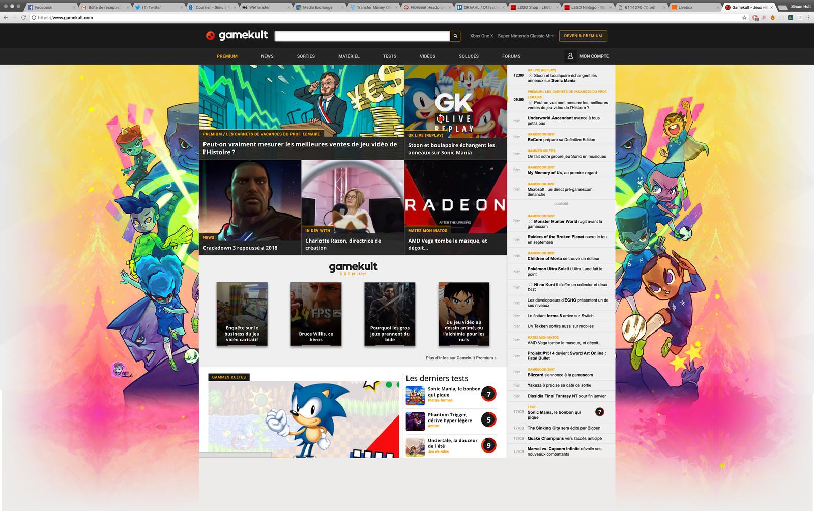
Task: Click the browser back arrow
Action: [6, 17]
